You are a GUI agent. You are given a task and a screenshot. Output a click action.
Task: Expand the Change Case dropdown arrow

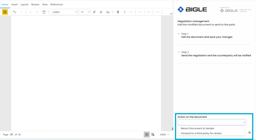pos(112,12)
